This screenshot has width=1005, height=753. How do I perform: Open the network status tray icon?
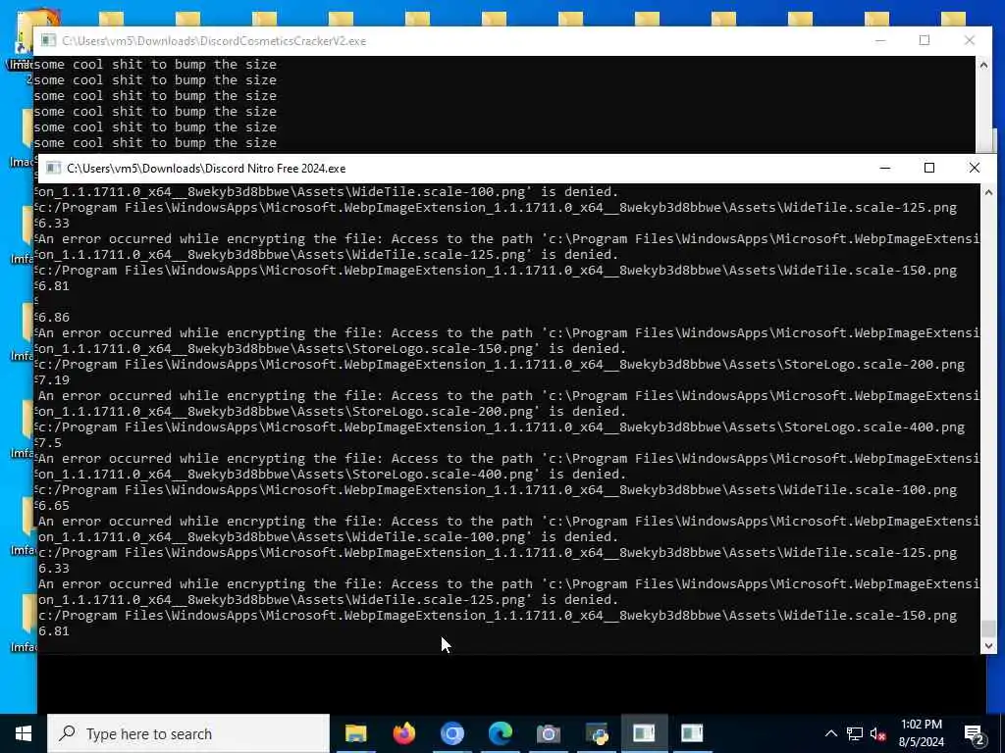click(x=855, y=733)
